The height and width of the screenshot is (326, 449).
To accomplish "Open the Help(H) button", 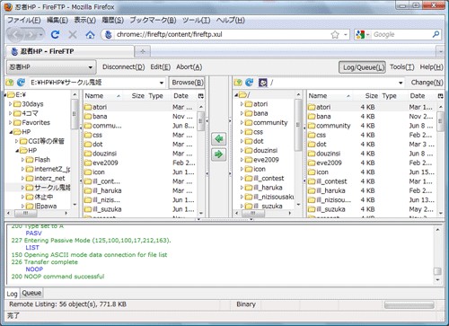I will (431, 67).
